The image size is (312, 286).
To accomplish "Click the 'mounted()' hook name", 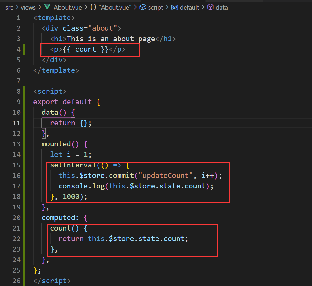I will click(60, 144).
